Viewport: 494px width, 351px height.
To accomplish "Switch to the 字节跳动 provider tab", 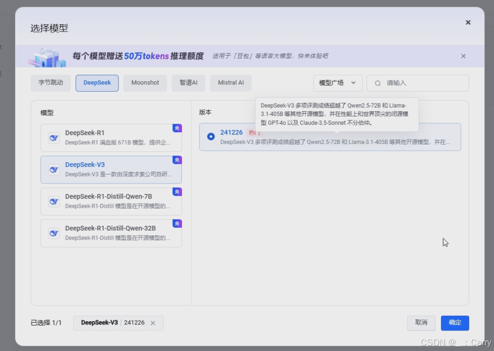I will (x=51, y=83).
